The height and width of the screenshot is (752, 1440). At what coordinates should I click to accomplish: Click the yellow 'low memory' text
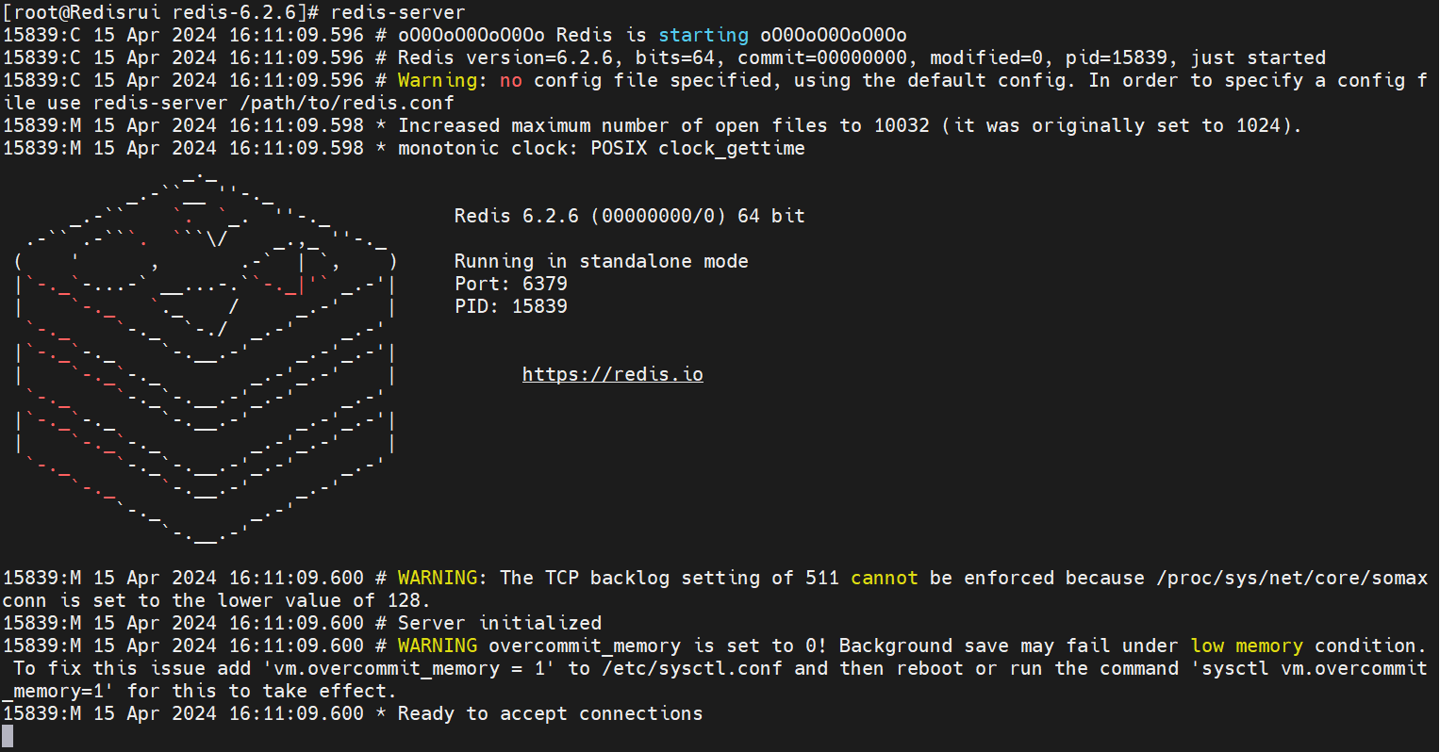click(1247, 646)
